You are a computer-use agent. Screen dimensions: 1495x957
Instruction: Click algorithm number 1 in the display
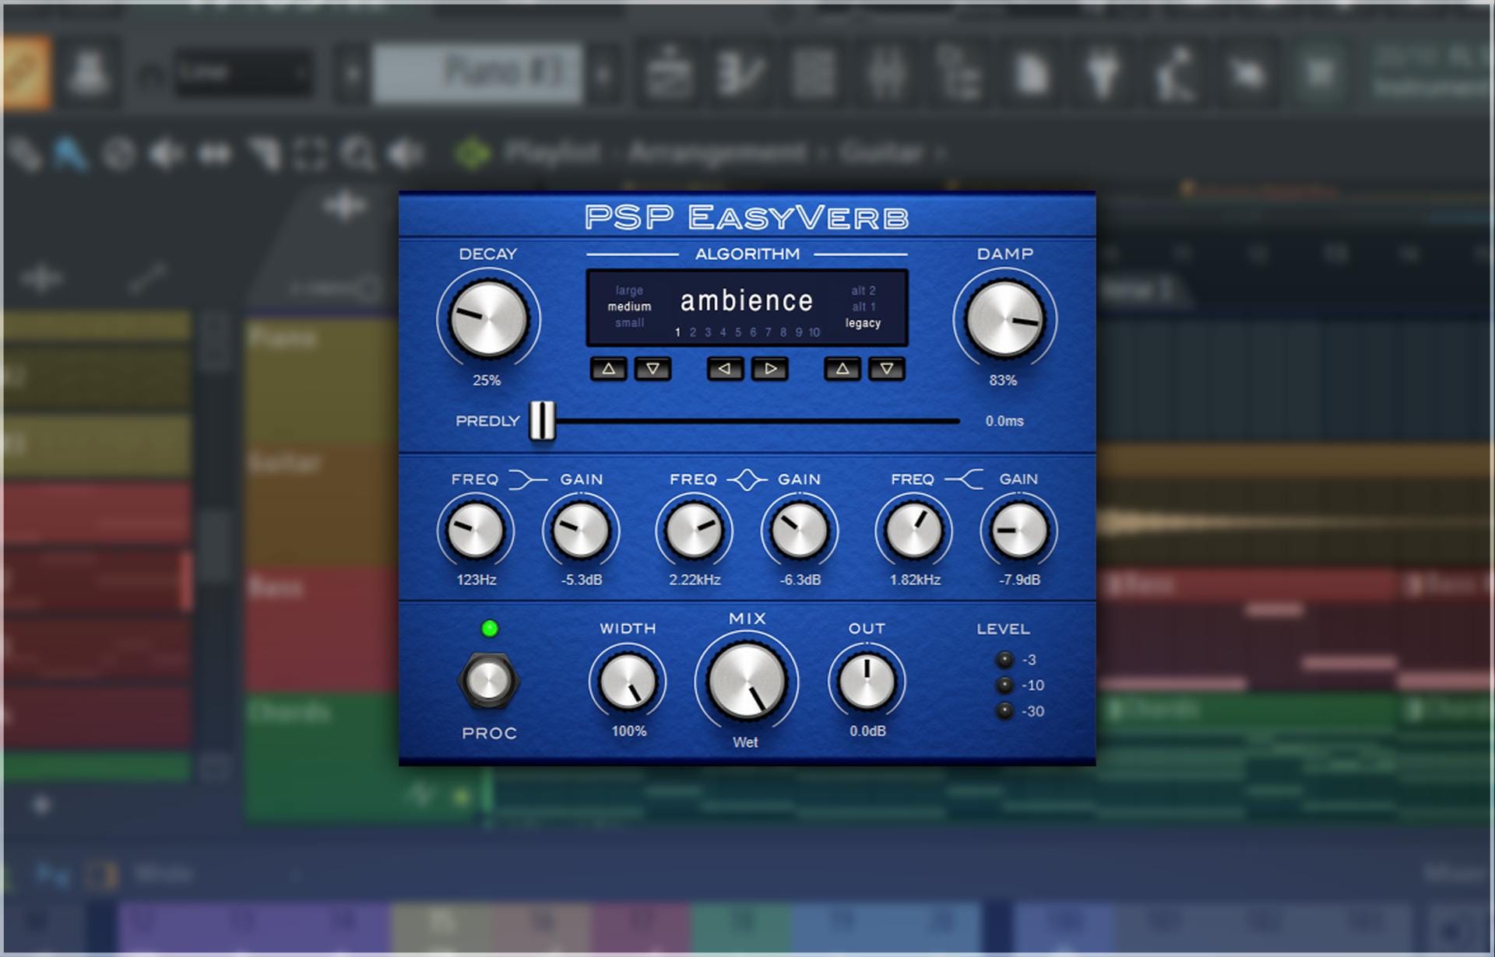(x=677, y=332)
